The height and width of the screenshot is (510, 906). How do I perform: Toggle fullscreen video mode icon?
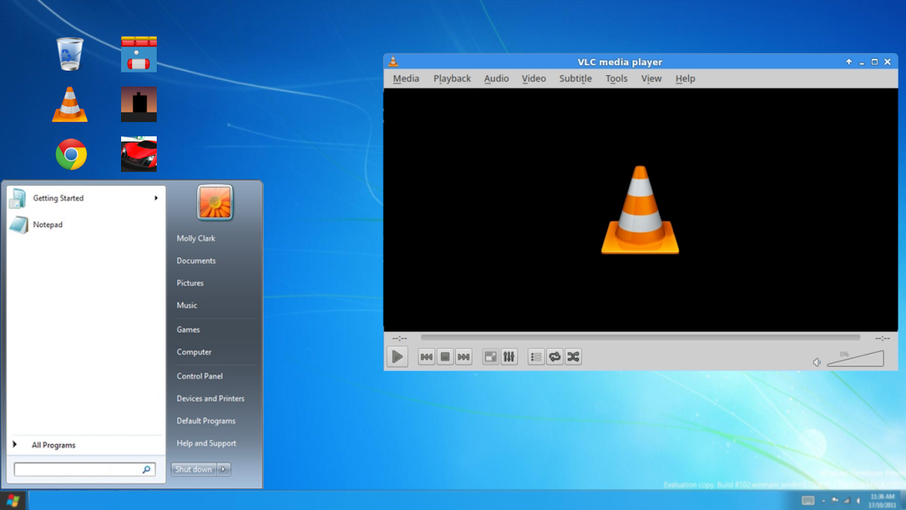[x=490, y=357]
